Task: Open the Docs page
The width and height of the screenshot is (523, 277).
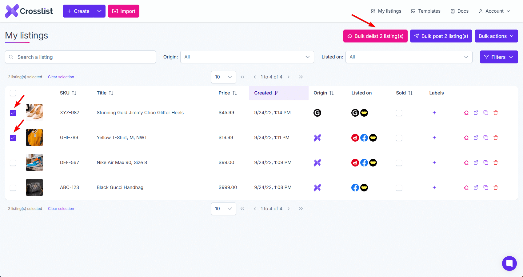Action: pyautogui.click(x=460, y=11)
